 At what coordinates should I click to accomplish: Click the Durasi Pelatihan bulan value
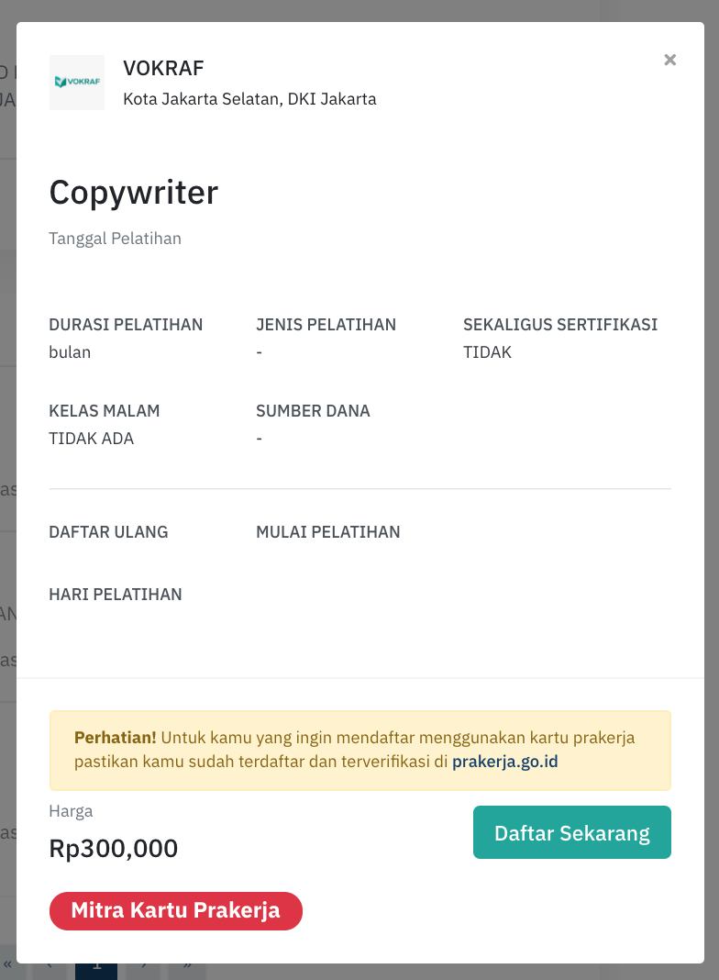coord(70,352)
